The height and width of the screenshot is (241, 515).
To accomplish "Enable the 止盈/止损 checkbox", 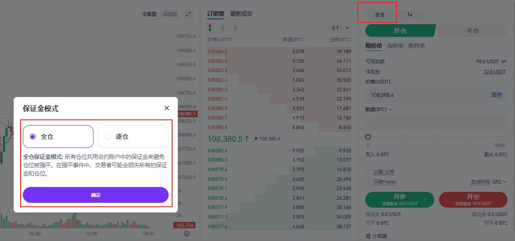I will 368,172.
